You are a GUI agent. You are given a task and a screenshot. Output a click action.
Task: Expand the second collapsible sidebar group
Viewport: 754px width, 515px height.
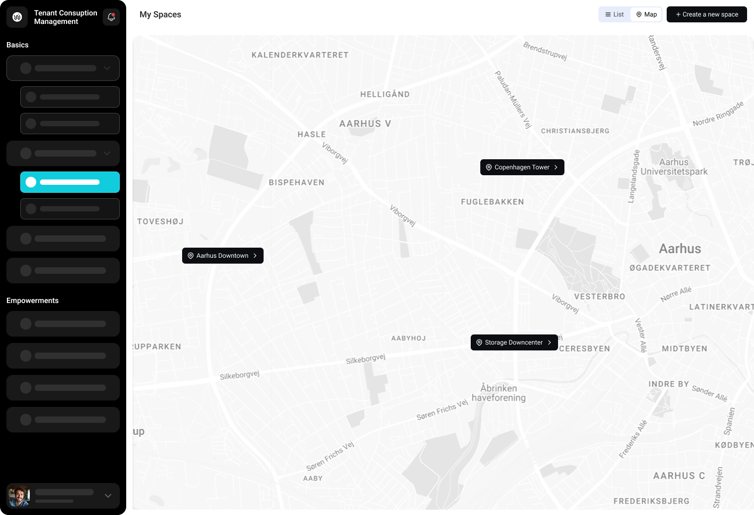[63, 153]
